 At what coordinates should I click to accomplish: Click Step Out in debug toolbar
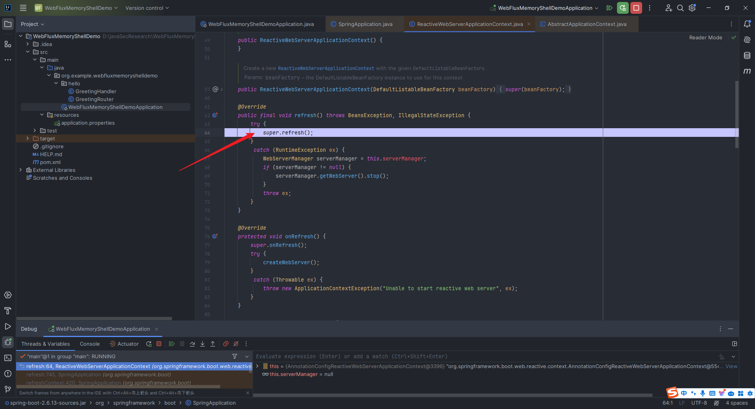213,344
